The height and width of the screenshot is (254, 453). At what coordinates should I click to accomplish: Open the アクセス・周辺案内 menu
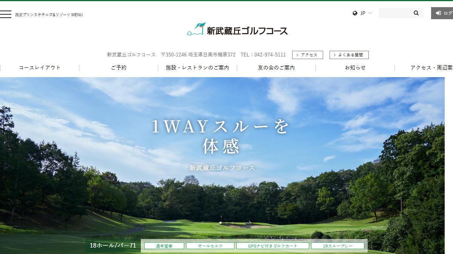coord(431,68)
